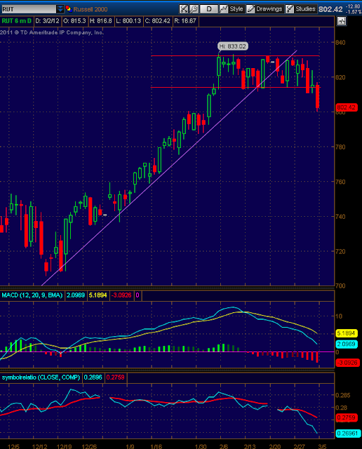Click the R: 16.67 range readout
This screenshot has width=362, height=449.
coord(185,21)
